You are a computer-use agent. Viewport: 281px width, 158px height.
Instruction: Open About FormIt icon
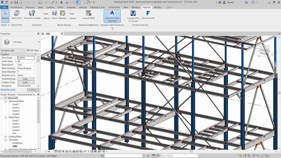pyautogui.click(x=148, y=15)
